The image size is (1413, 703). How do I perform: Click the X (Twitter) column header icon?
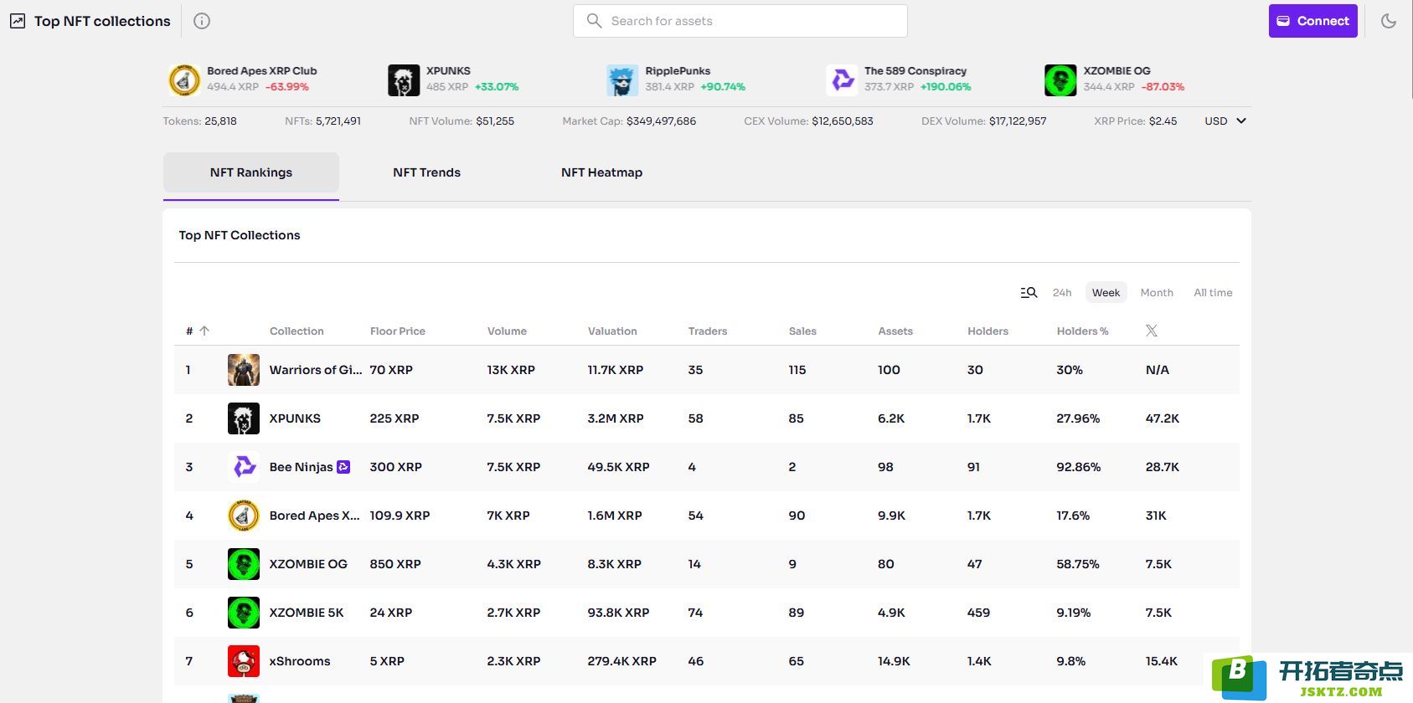1152,331
